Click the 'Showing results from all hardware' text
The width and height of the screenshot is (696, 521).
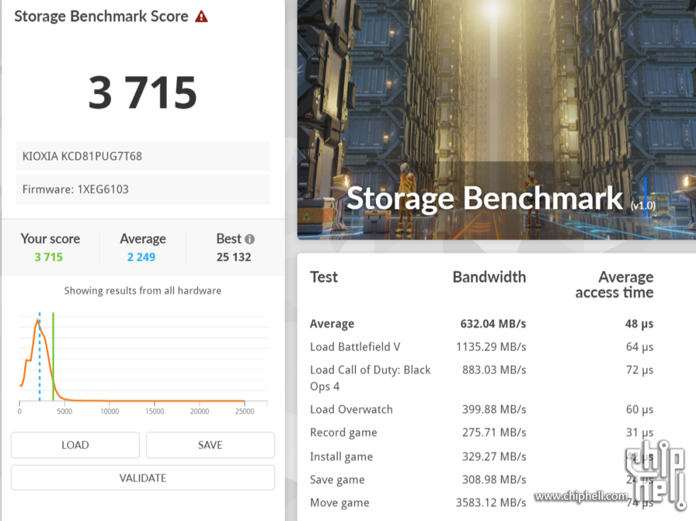point(143,291)
